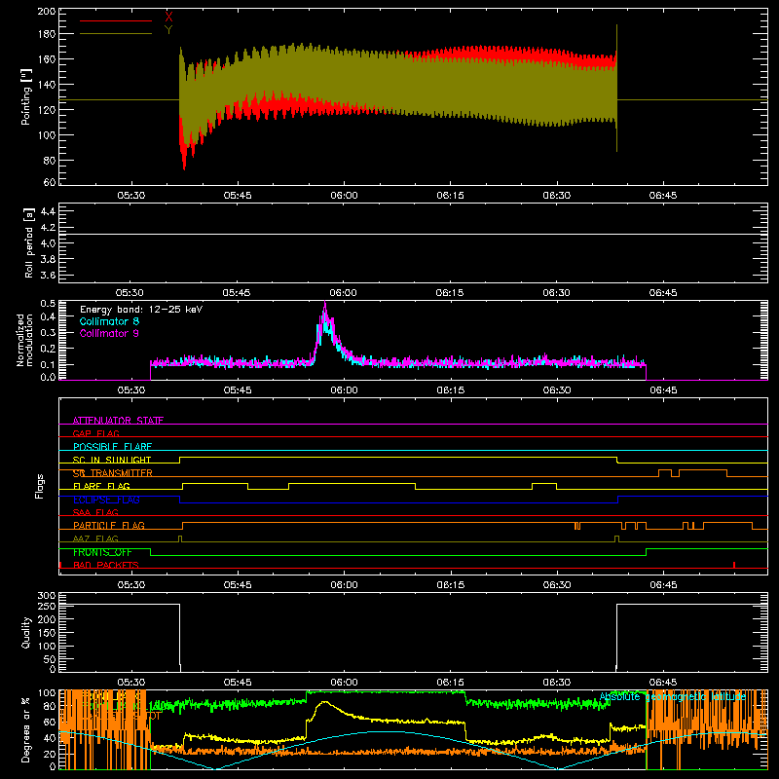
Task: Click the 'Degrees or %' axis title
Action: point(26,729)
